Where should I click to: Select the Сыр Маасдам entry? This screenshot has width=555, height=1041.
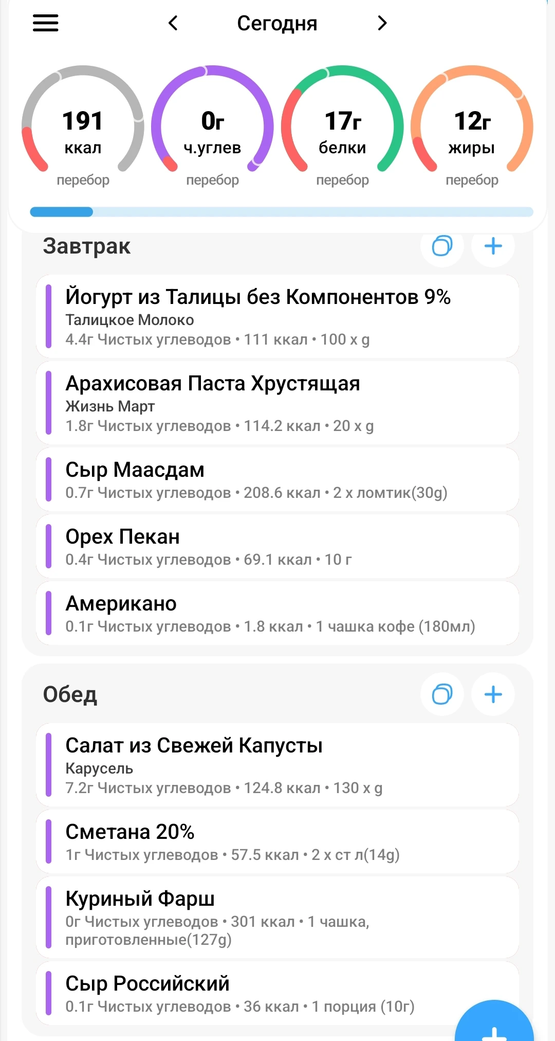point(277,480)
